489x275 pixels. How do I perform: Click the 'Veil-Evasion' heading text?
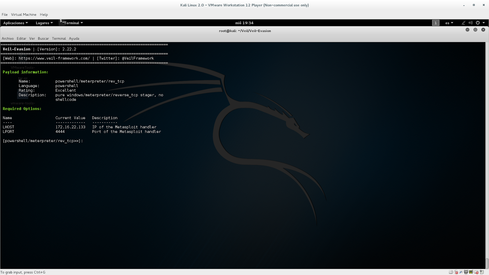point(17,49)
